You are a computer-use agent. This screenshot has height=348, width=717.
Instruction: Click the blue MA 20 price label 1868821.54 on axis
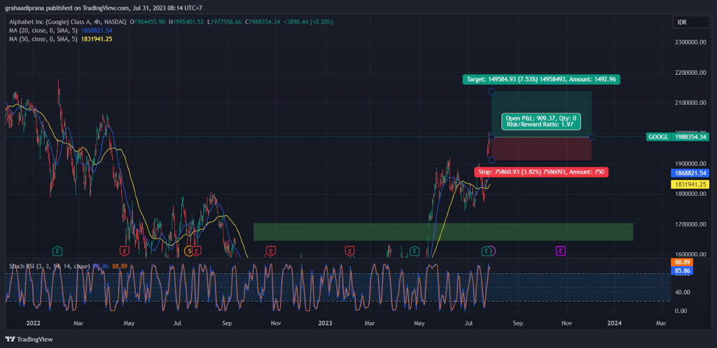pyautogui.click(x=691, y=173)
